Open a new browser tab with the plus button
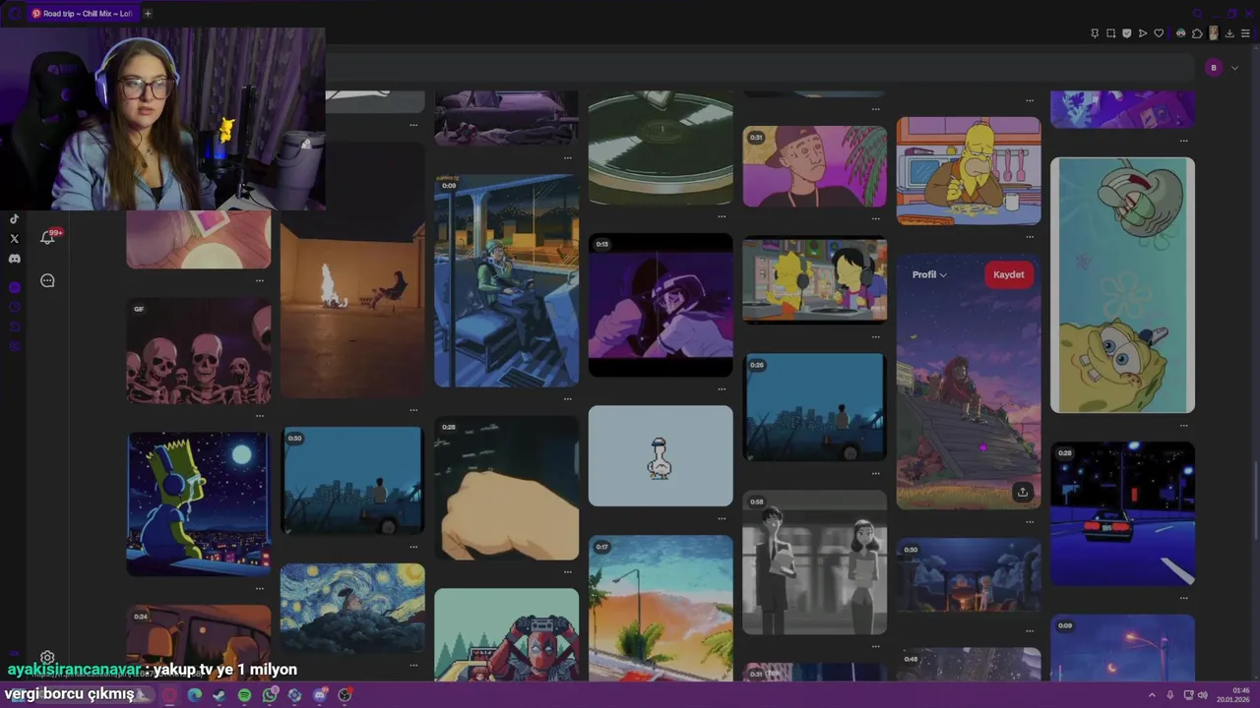The height and width of the screenshot is (708, 1260). pyautogui.click(x=148, y=14)
